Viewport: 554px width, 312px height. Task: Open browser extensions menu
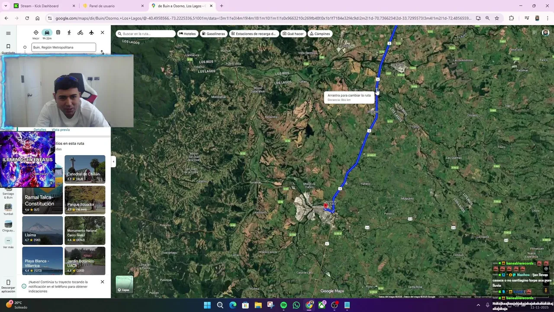click(512, 18)
